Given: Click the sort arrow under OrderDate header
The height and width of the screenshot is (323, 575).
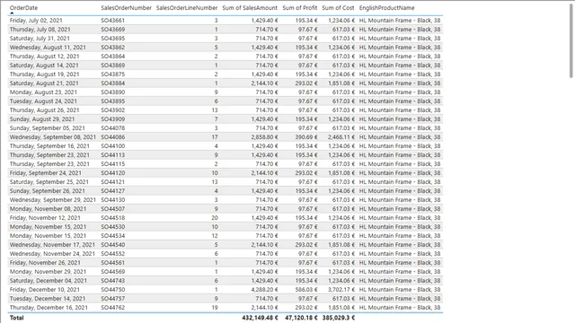Looking at the screenshot, I should coord(12,13).
